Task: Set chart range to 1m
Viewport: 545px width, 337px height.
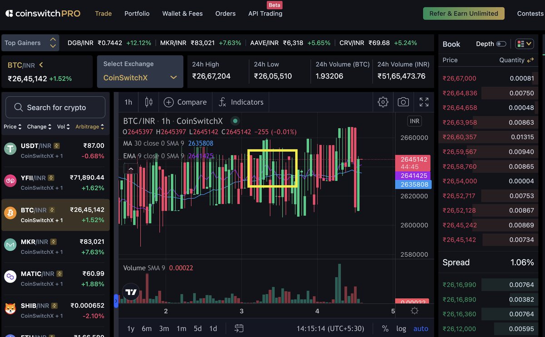Action: click(x=181, y=328)
